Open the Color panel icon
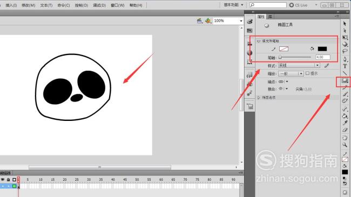 click(249, 22)
